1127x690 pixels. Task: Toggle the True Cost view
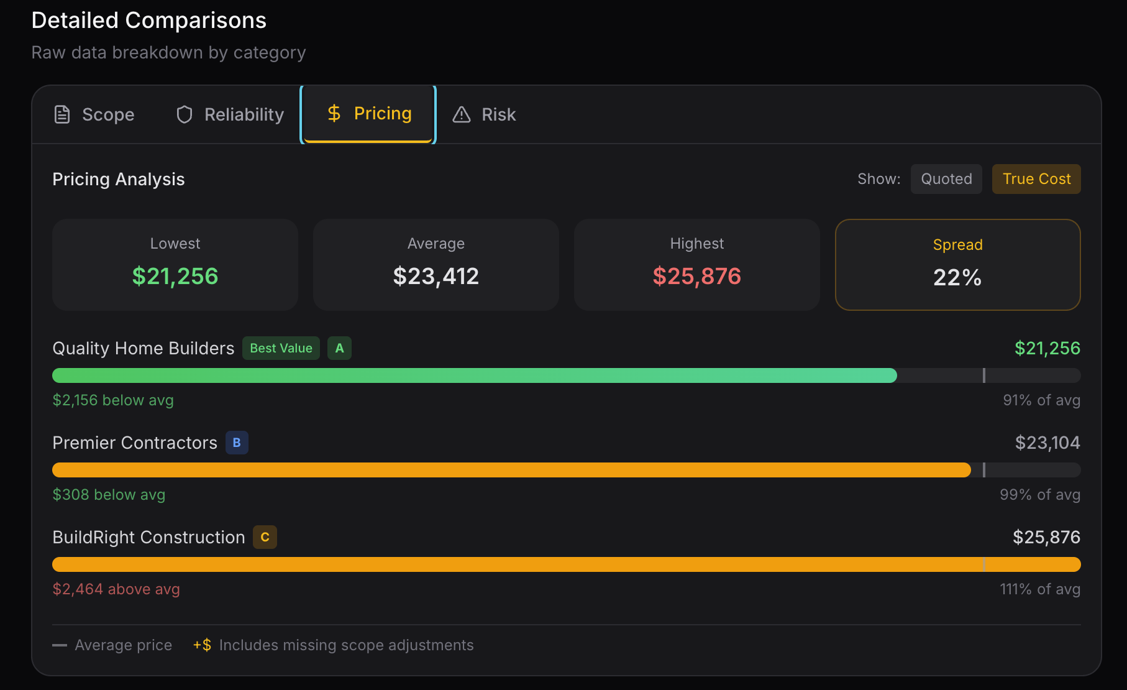pos(1036,179)
